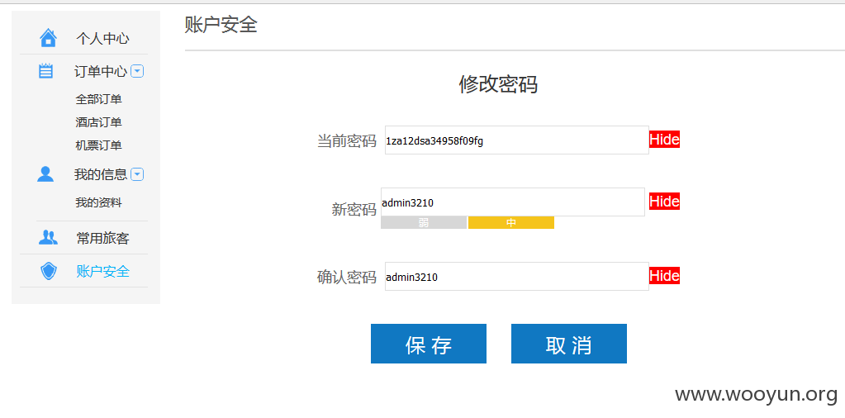Screen dimensions: 845x418
Task: Click the 当前密码 input field
Action: click(x=517, y=140)
